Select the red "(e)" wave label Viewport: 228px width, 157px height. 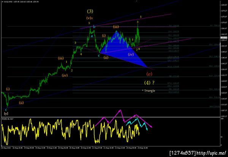(x=149, y=74)
